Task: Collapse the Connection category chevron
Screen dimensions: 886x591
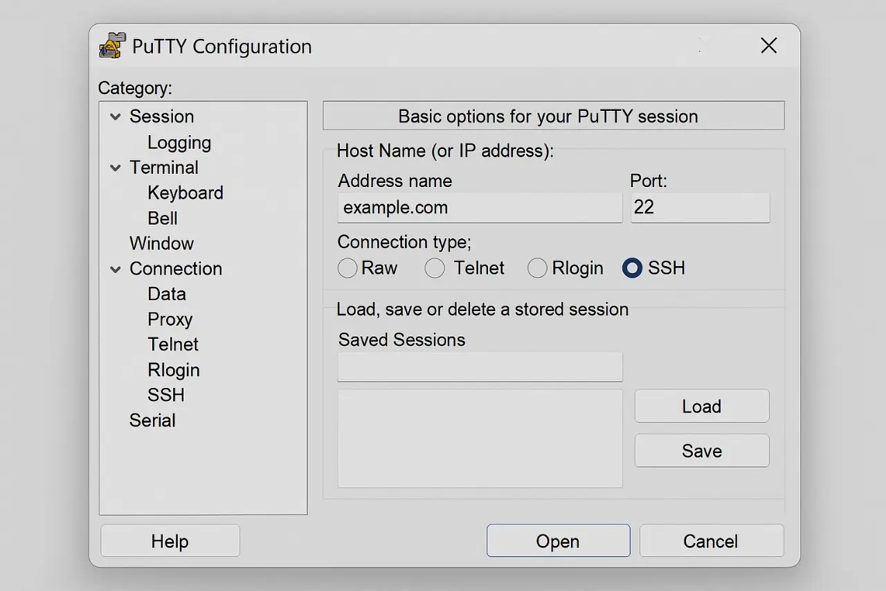Action: point(115,270)
